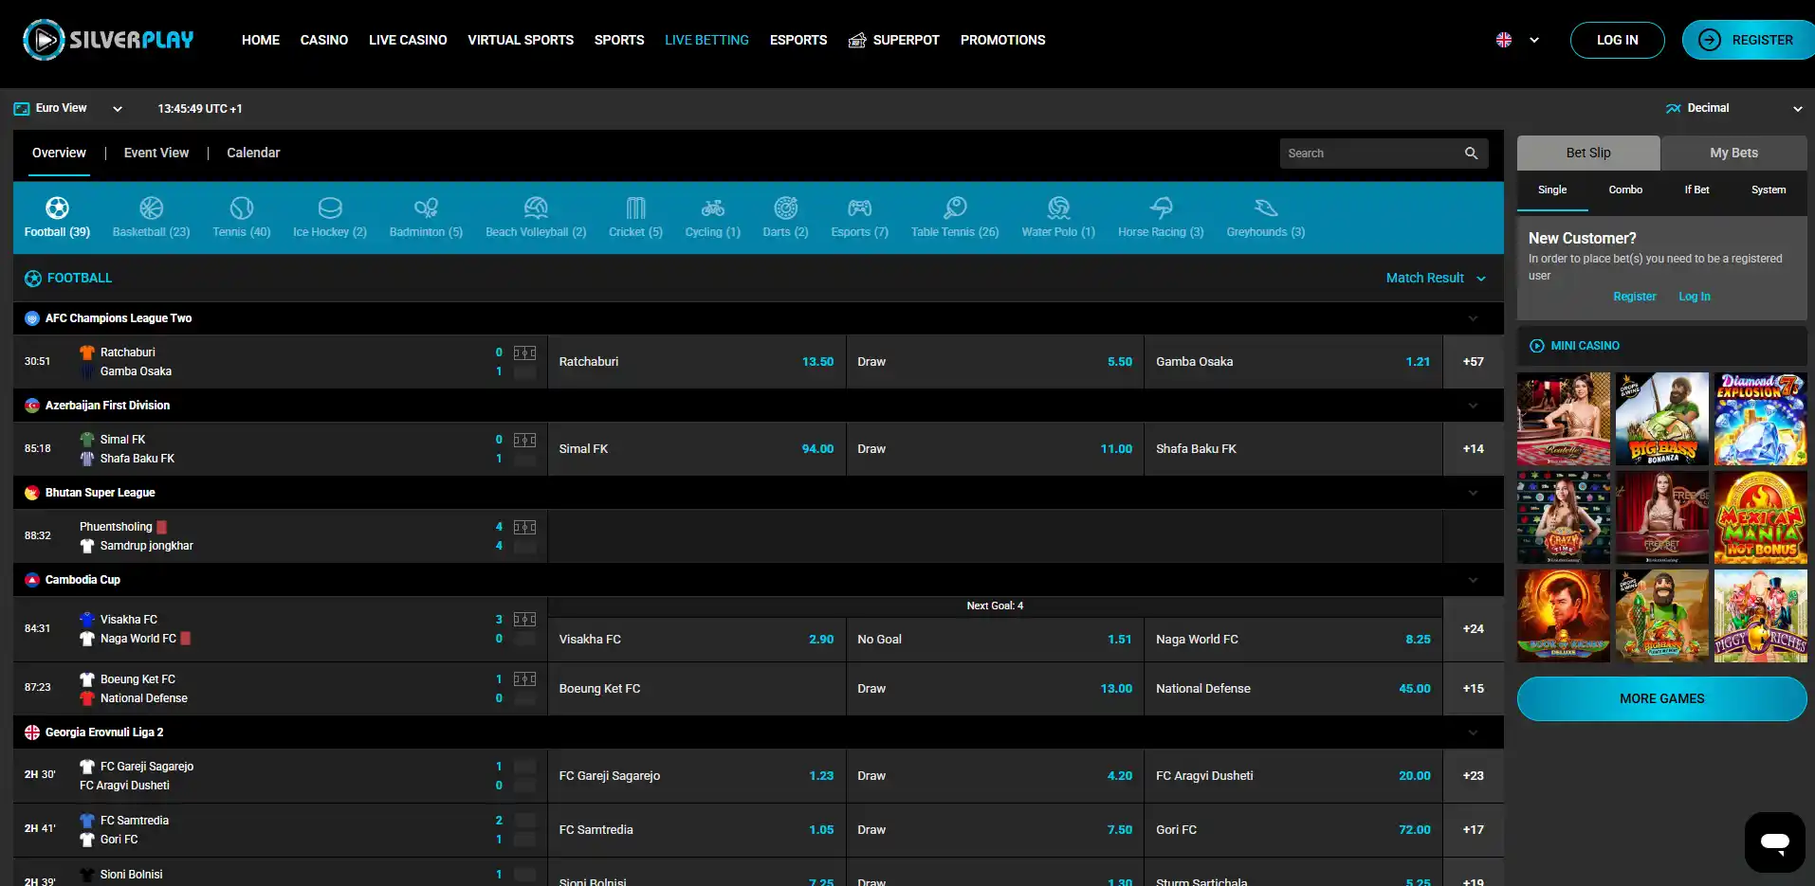Select the Badminton sport icon
Viewport: 1815px width, 886px height.
pos(426,208)
